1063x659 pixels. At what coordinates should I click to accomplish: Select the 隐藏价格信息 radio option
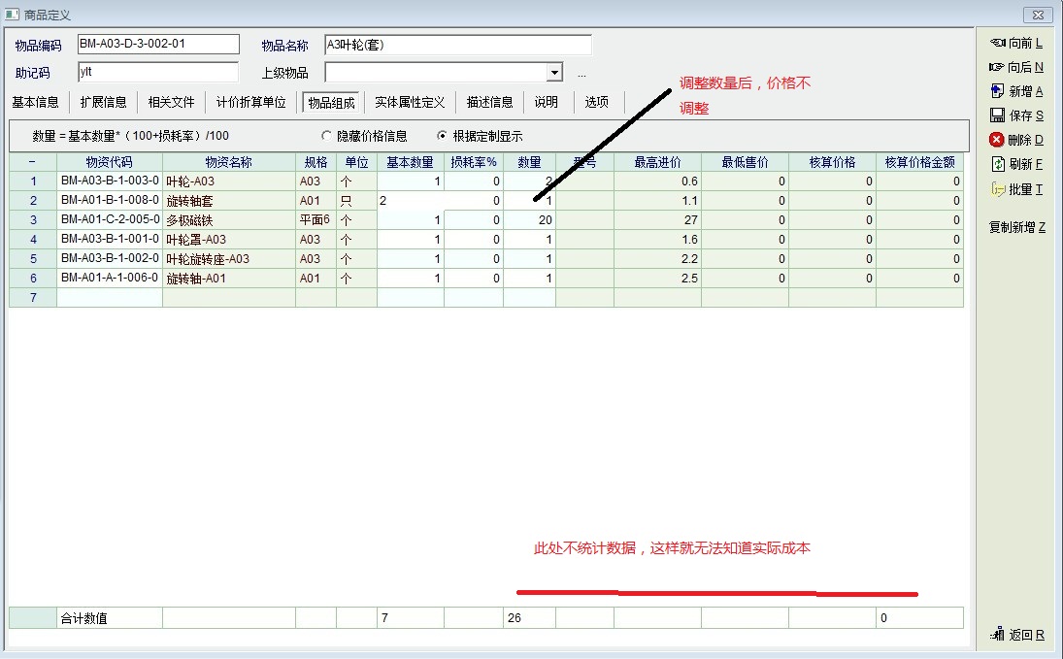(x=326, y=137)
